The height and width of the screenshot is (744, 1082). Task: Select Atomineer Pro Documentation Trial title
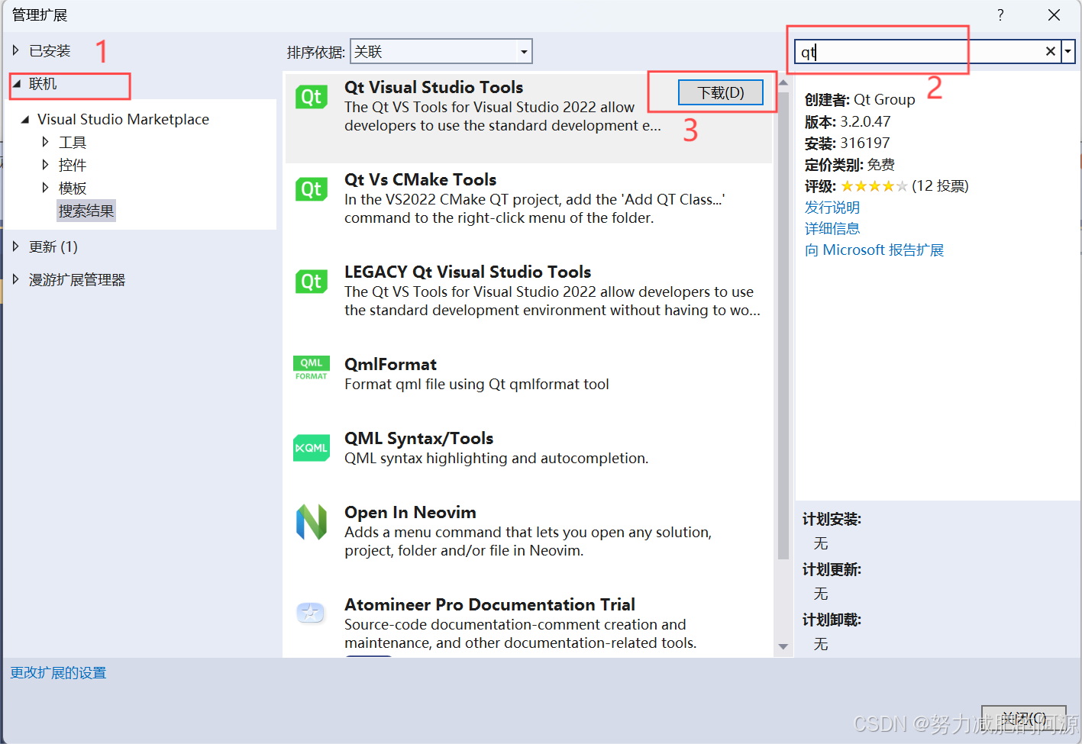point(489,604)
